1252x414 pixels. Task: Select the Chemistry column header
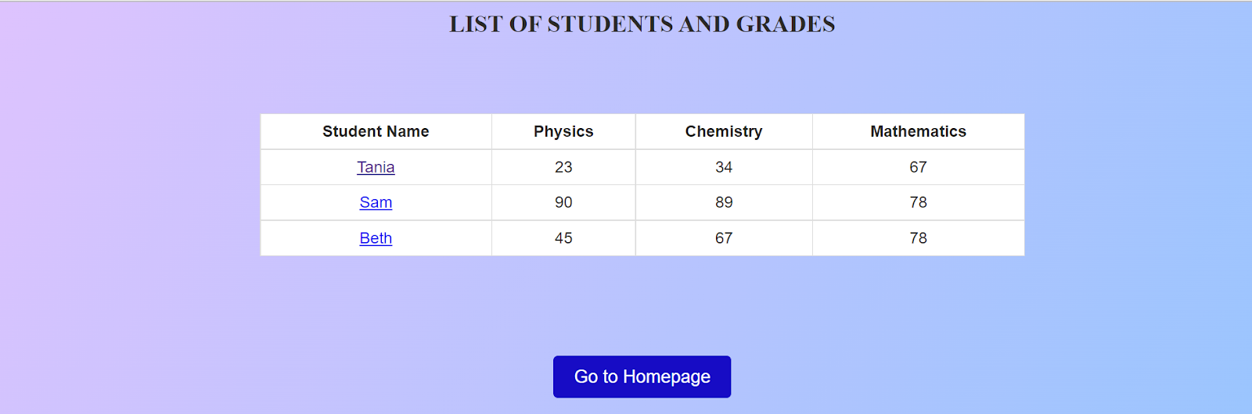[x=724, y=131]
